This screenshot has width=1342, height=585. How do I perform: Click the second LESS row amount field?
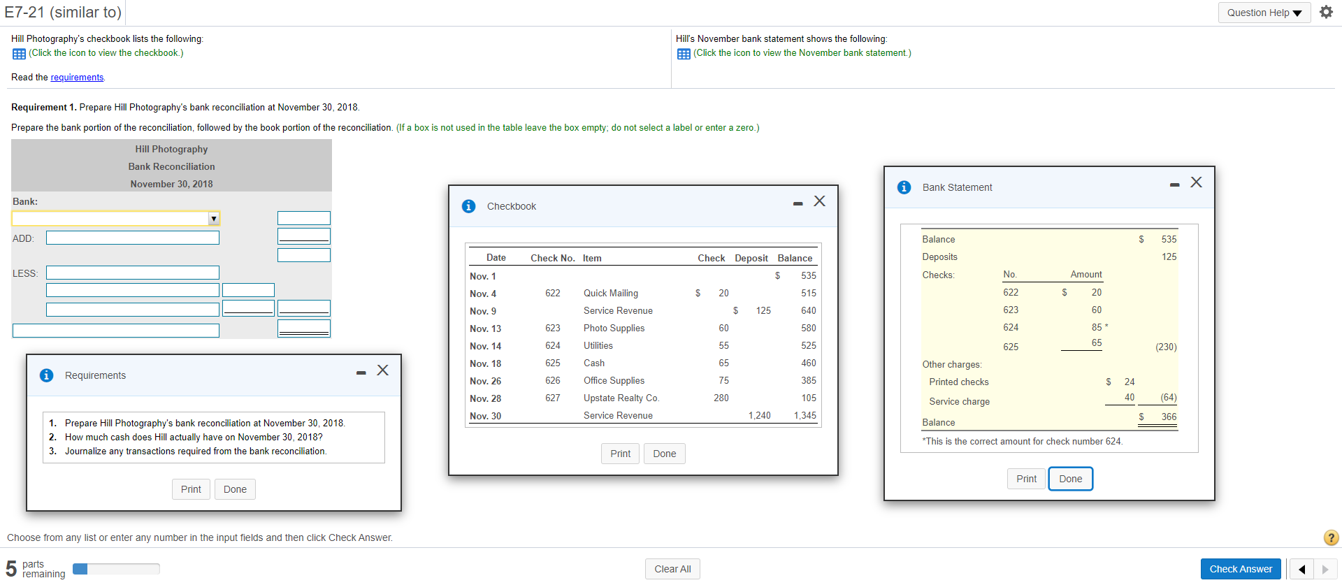[x=248, y=290]
